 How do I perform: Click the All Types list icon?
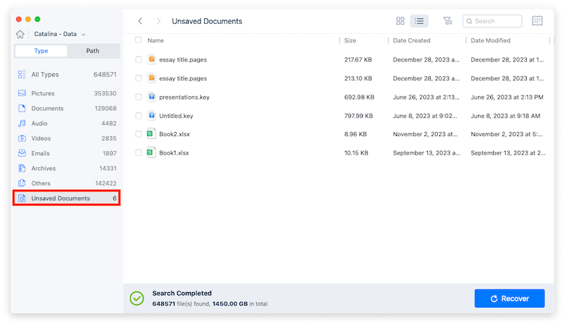[22, 75]
